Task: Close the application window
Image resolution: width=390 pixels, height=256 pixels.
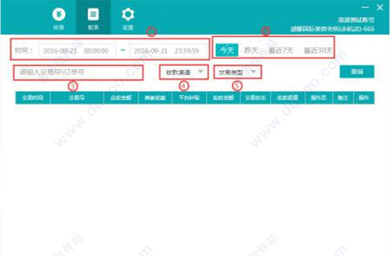Action: pyautogui.click(x=380, y=7)
